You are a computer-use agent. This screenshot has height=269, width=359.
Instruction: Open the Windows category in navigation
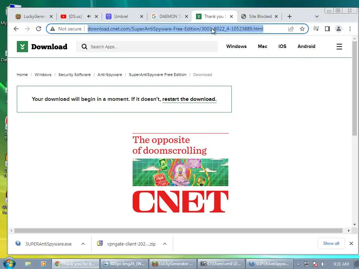[x=236, y=47]
